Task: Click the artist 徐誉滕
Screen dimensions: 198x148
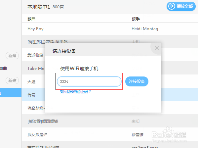Action: [138, 135]
